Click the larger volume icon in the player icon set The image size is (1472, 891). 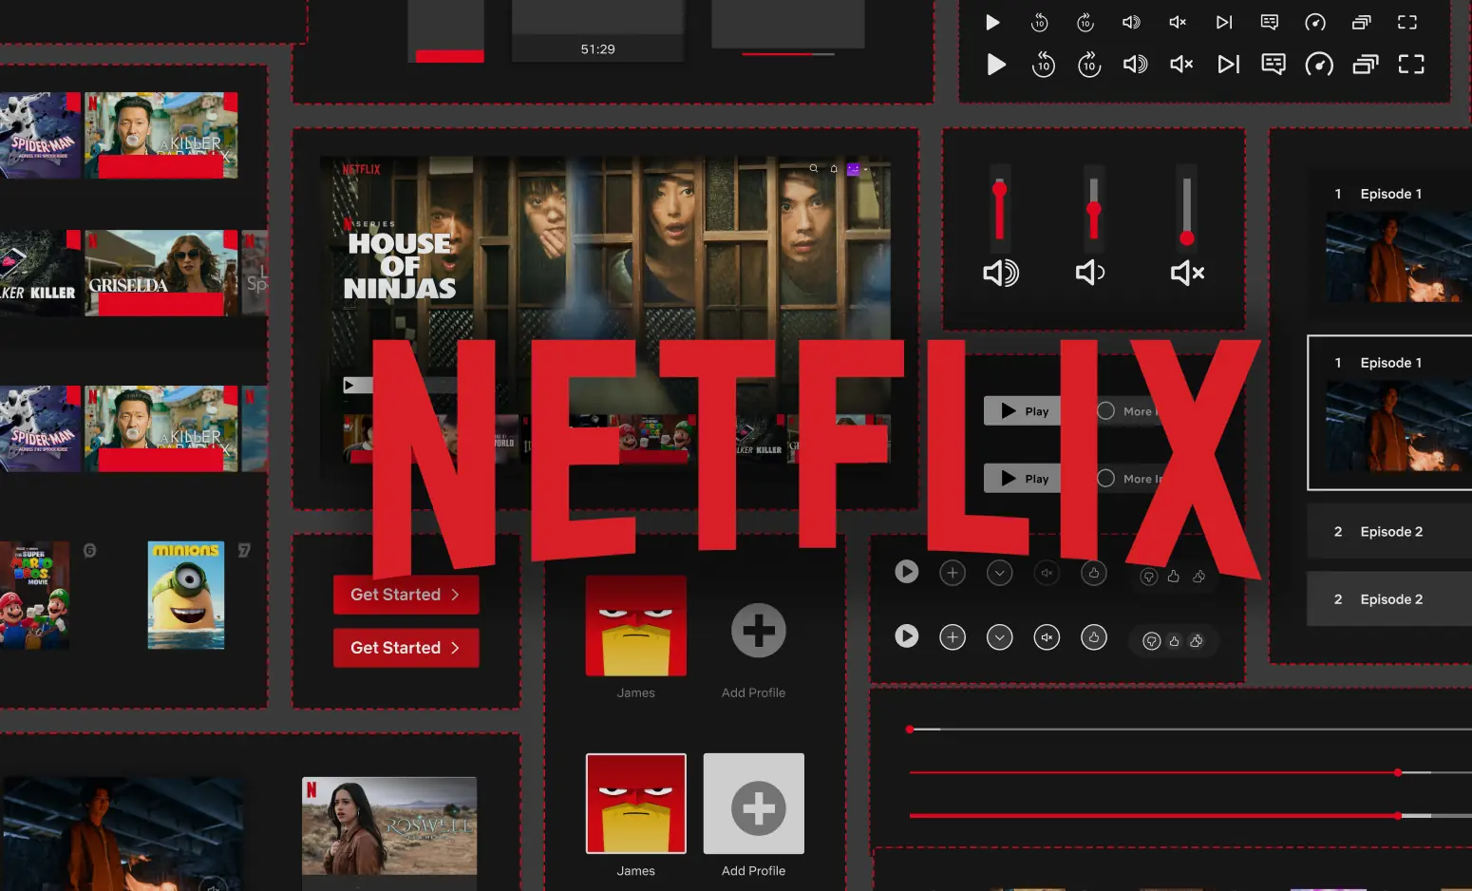(1135, 65)
